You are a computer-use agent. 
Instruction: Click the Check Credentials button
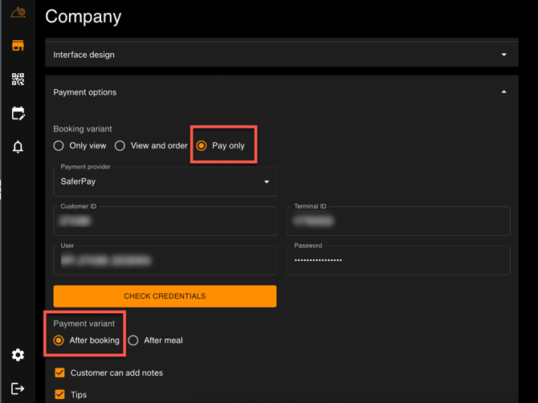tap(165, 296)
